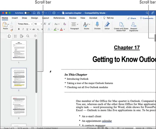Click the Share button
This screenshot has width=156, height=129.
[132, 18]
